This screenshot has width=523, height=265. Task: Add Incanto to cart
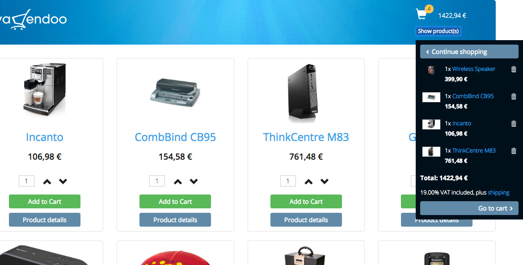click(45, 201)
